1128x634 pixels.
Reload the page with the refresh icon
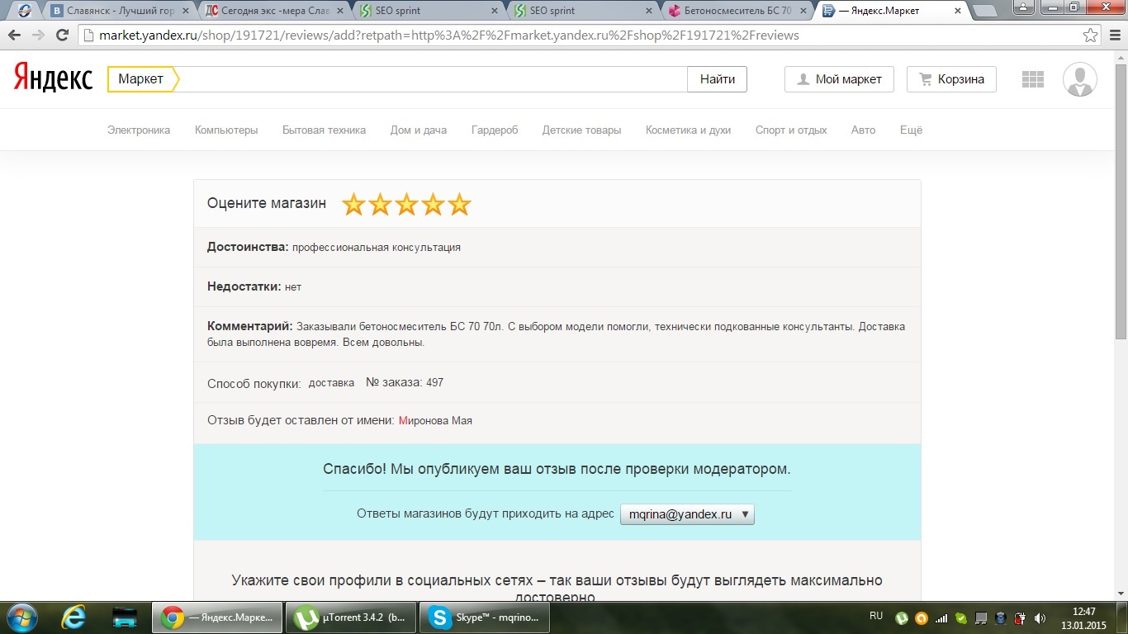(x=62, y=35)
